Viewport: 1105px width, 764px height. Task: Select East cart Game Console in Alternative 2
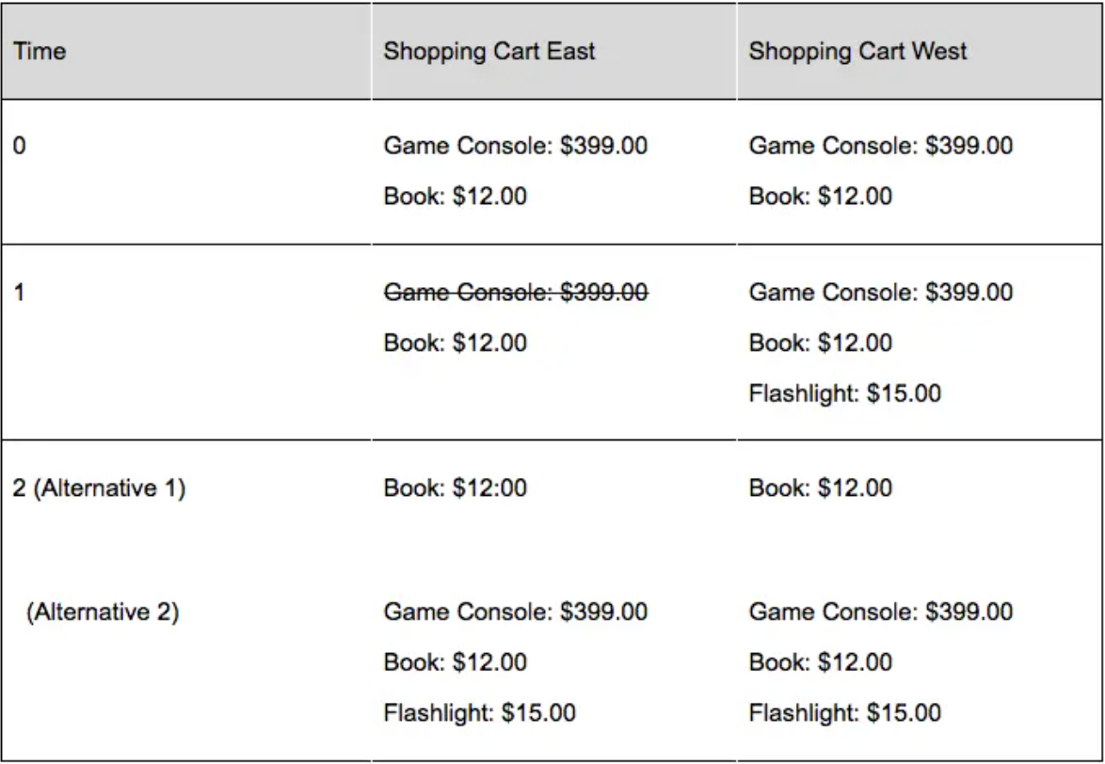point(515,613)
